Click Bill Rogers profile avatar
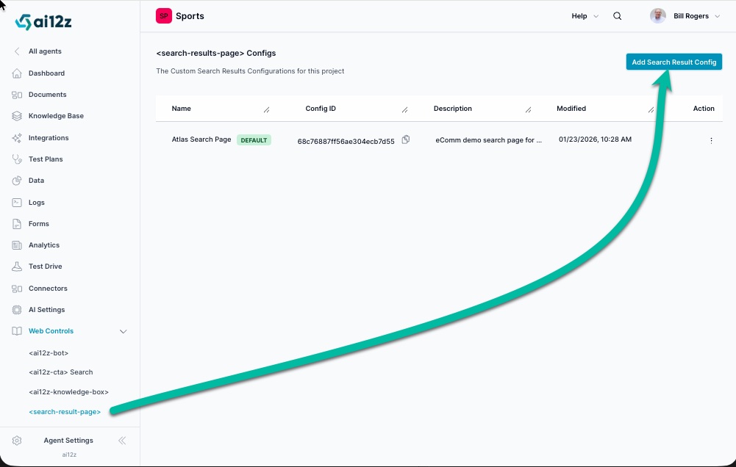Viewport: 736px width, 467px height. click(x=657, y=16)
